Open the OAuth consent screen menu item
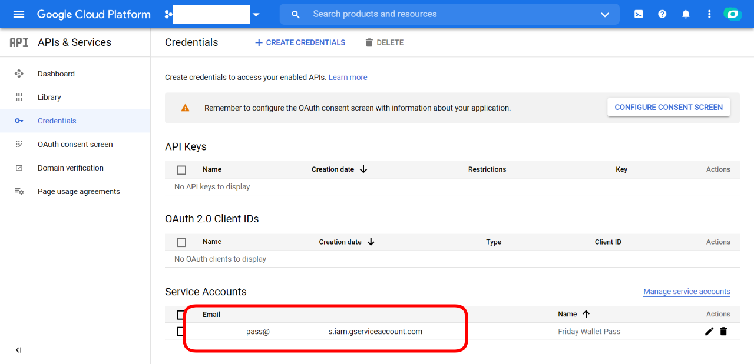The image size is (754, 364). (75, 144)
